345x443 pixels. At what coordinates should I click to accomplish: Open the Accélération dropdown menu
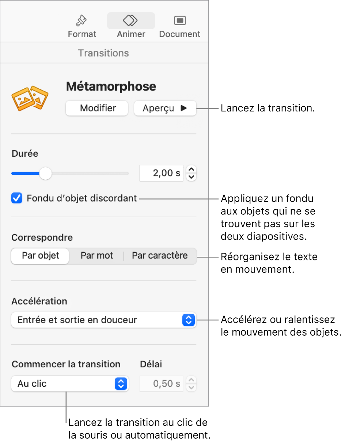pyautogui.click(x=103, y=320)
